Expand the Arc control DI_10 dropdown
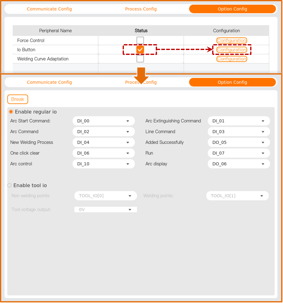 pos(104,164)
